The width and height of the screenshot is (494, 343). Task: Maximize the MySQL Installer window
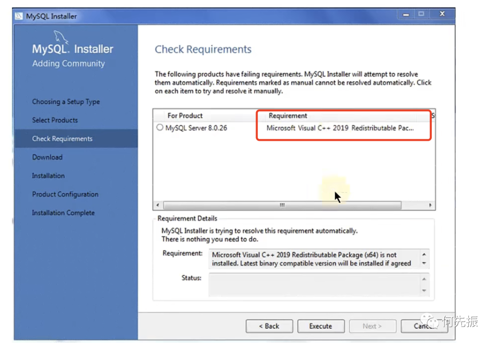[x=421, y=14]
